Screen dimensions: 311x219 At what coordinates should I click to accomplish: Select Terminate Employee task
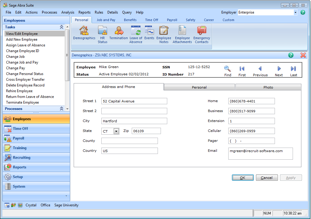(22, 102)
